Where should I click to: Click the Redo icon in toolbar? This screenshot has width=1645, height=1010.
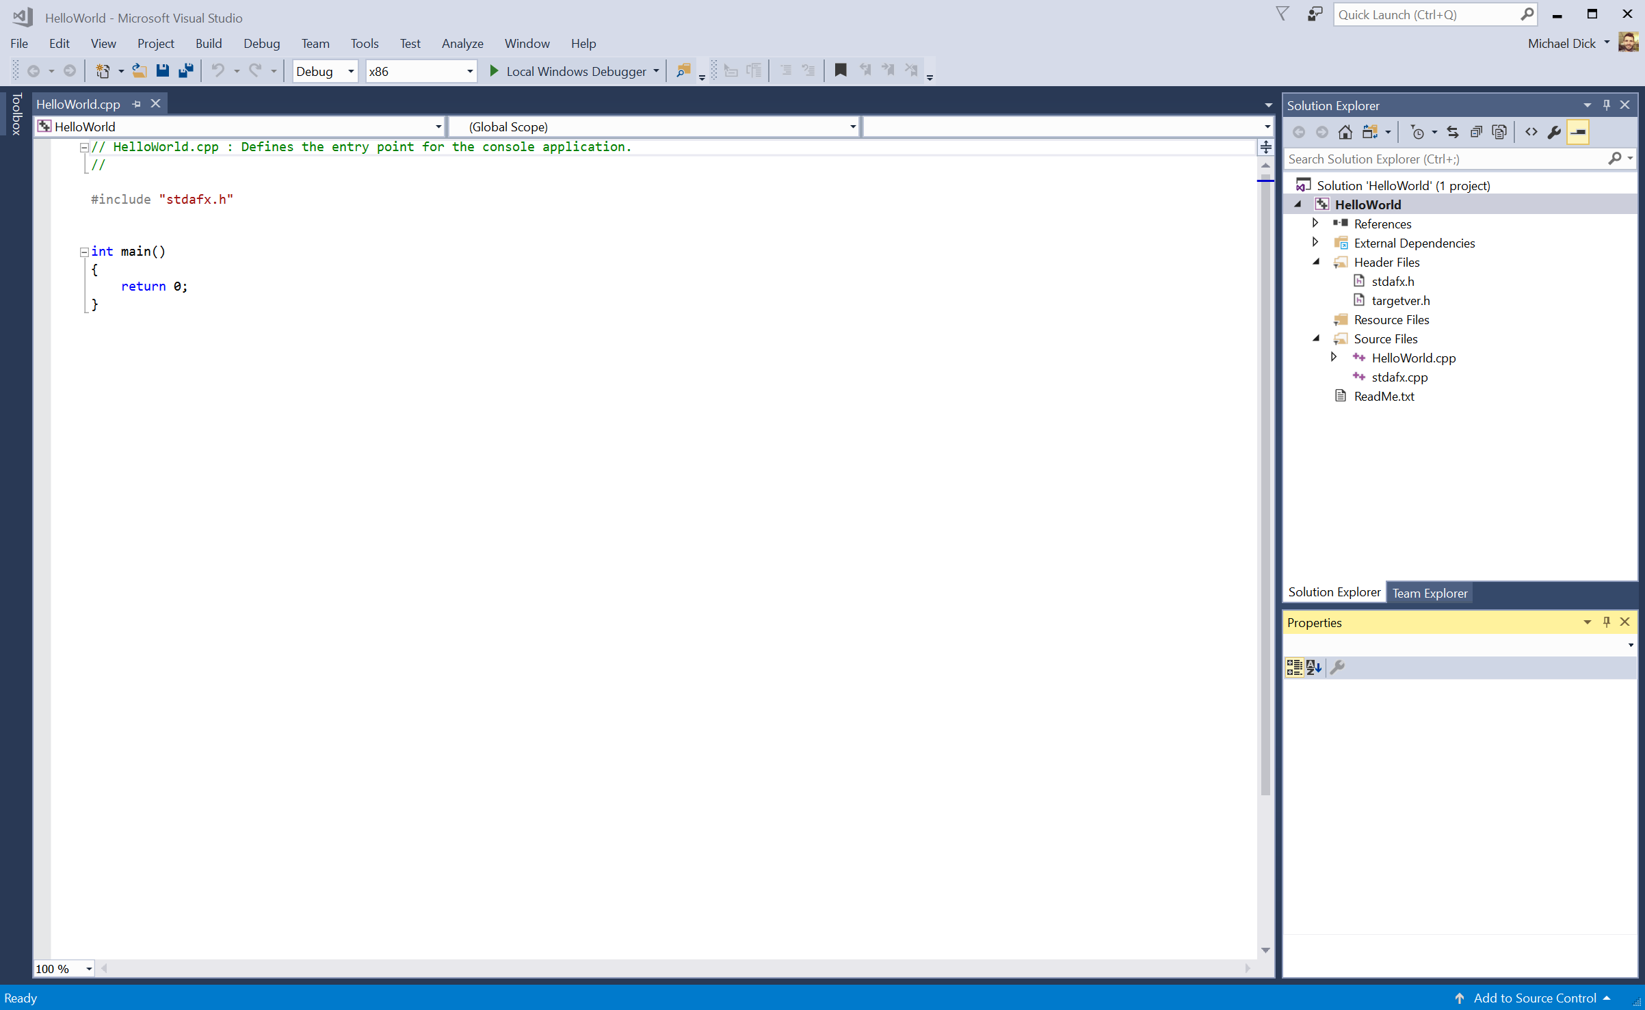pyautogui.click(x=252, y=72)
